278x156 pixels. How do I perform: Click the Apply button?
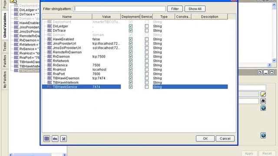249,153
